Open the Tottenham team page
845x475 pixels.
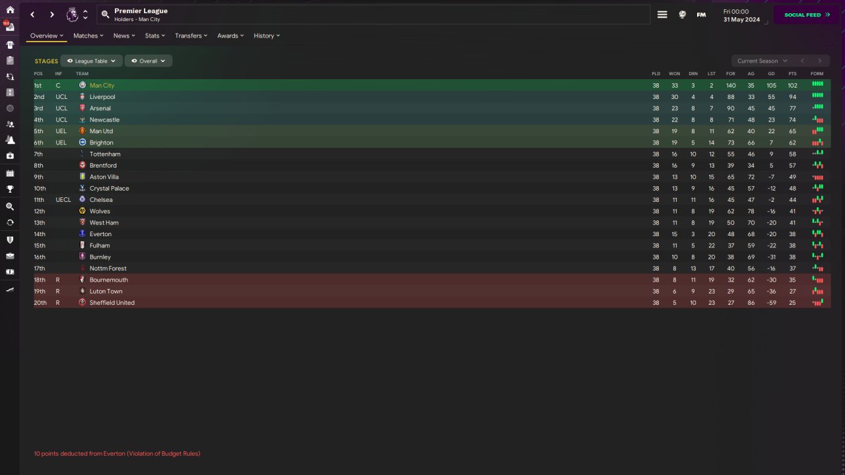coord(105,154)
